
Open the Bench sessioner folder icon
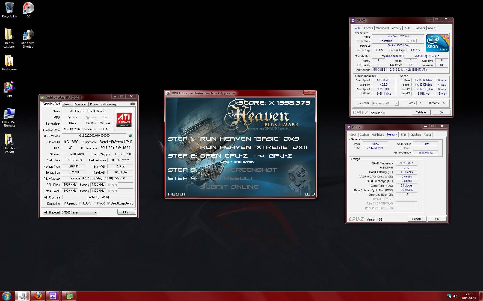point(9,38)
